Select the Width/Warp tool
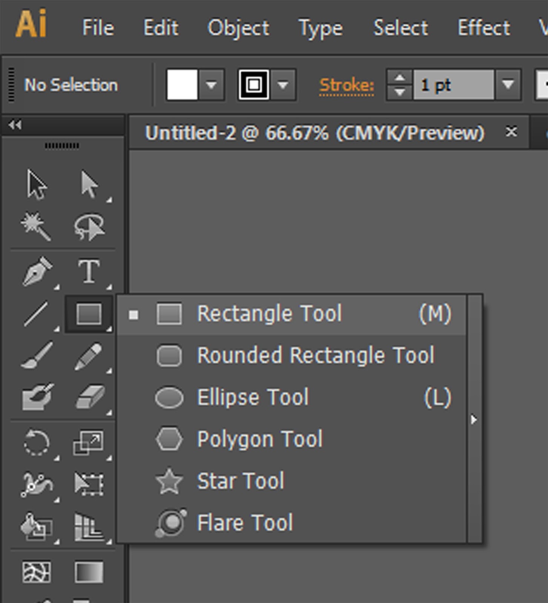The image size is (548, 603). (x=37, y=485)
